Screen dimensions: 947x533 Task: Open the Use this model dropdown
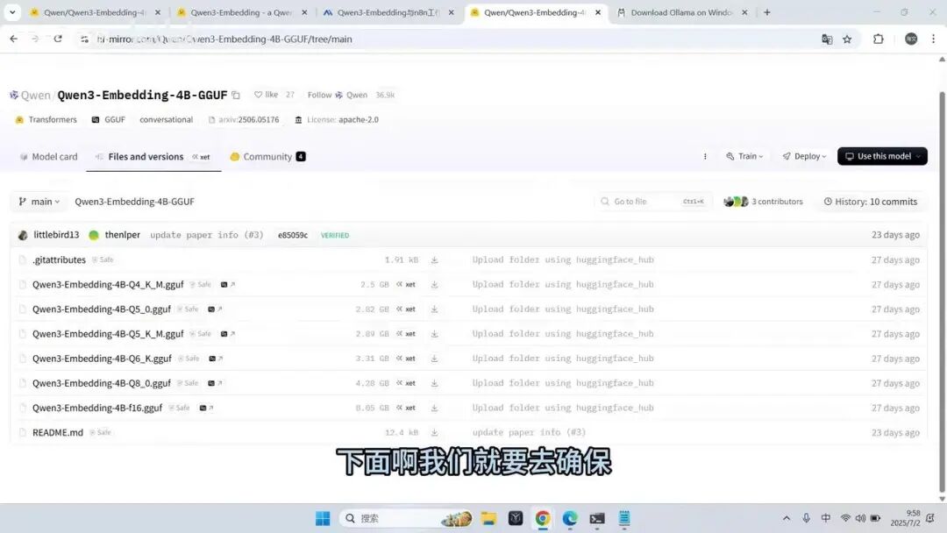click(882, 156)
